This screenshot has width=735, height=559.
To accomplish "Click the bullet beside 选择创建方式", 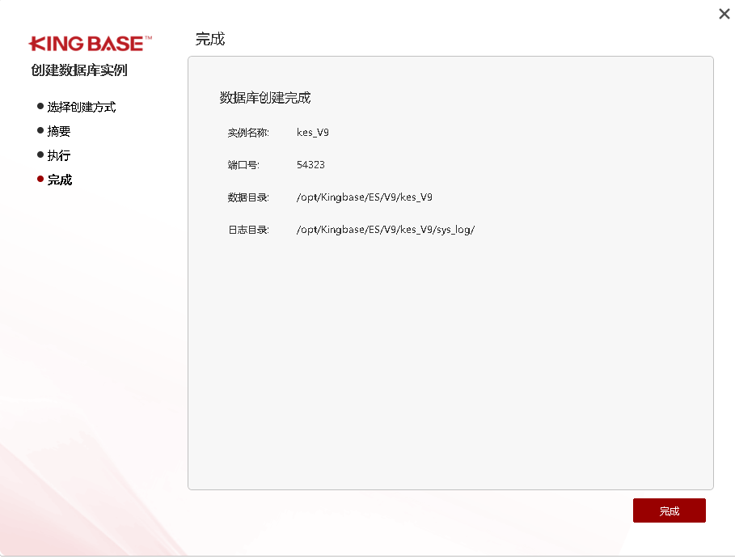I will pyautogui.click(x=40, y=106).
